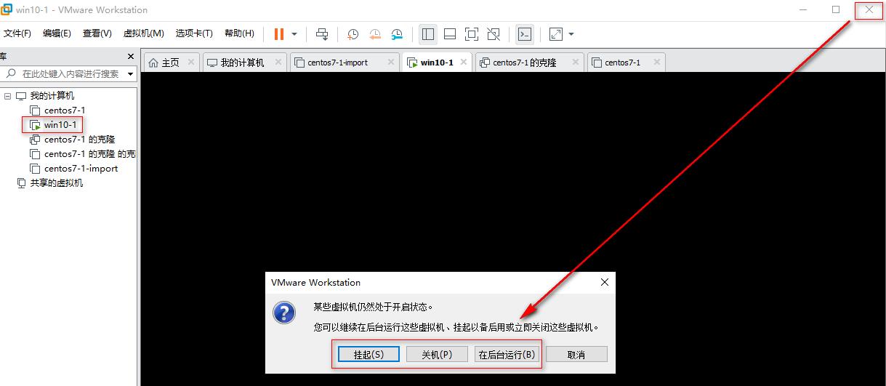Close the centos7-1-import tab
Screen dimensions: 886x386
pos(391,63)
